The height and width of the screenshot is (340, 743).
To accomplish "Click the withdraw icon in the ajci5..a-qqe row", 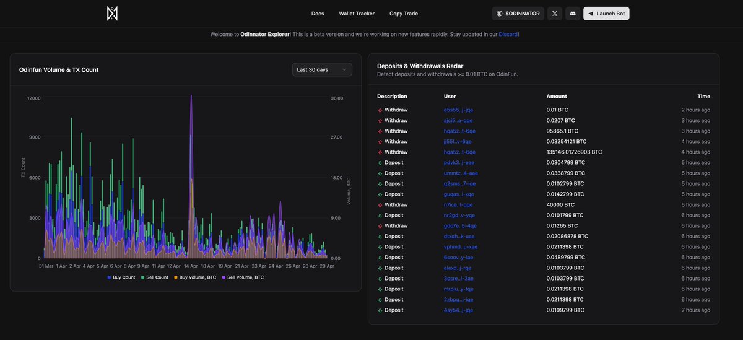I will tap(380, 121).
